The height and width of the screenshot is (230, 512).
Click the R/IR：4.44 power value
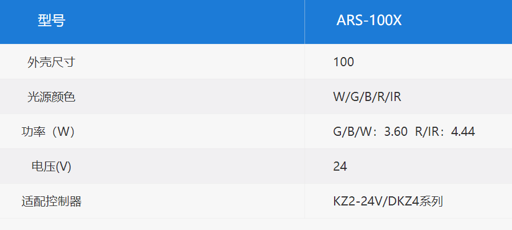pos(445,132)
